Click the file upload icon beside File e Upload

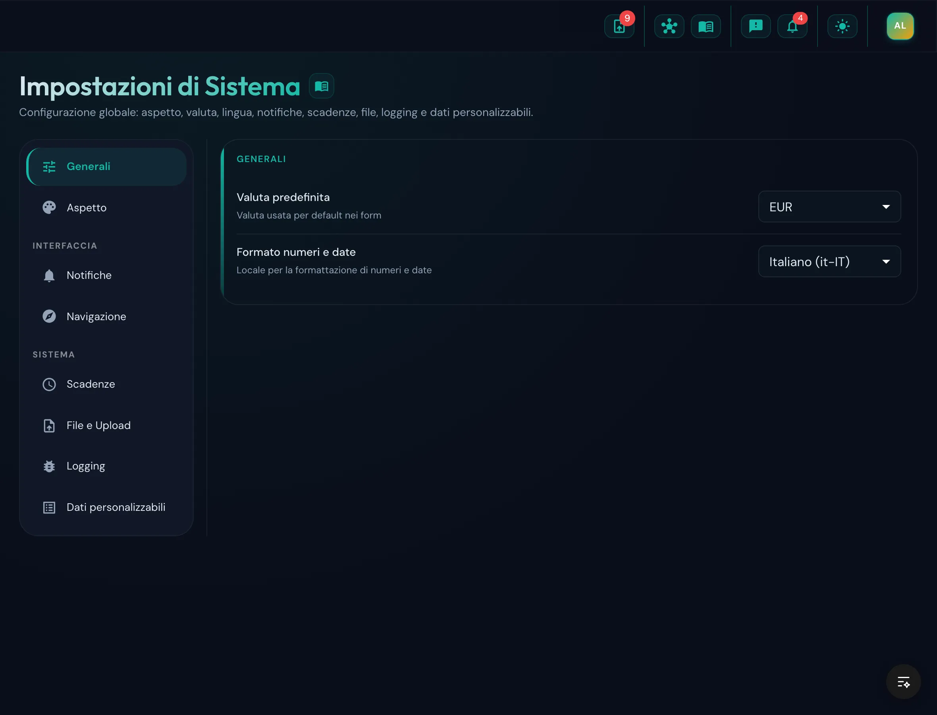point(49,425)
